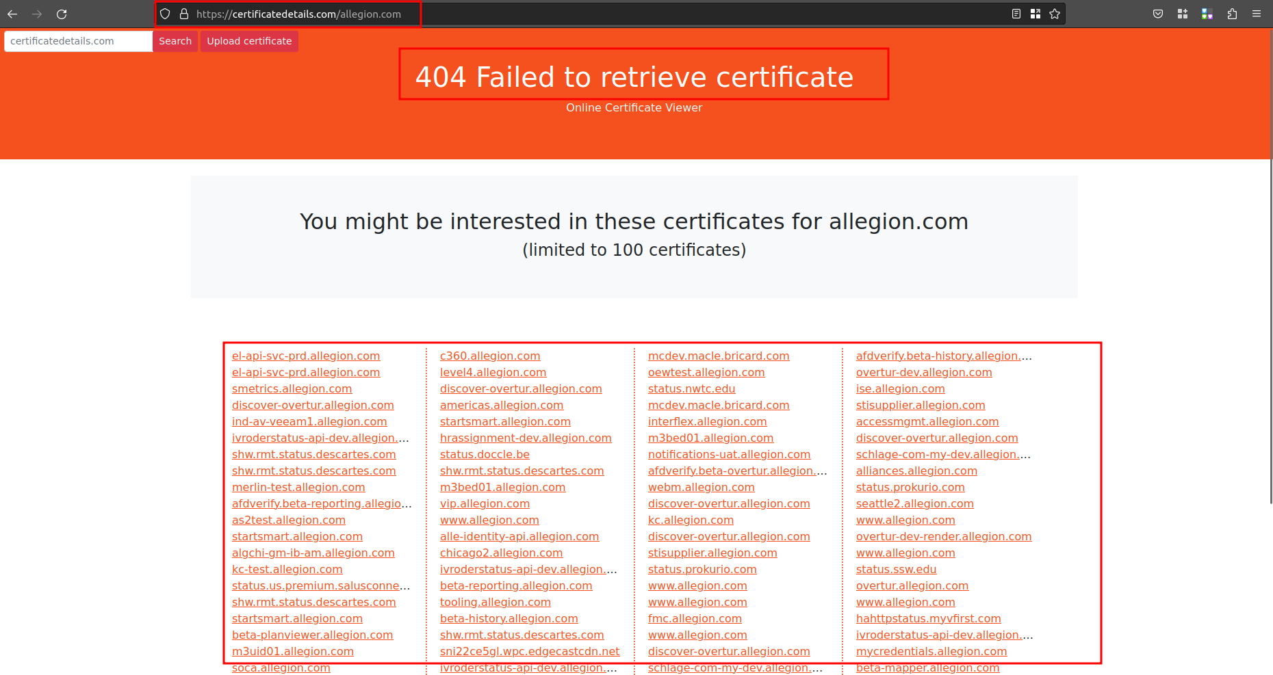
Task: Click the squares icon inside the address bar
Action: [1036, 13]
